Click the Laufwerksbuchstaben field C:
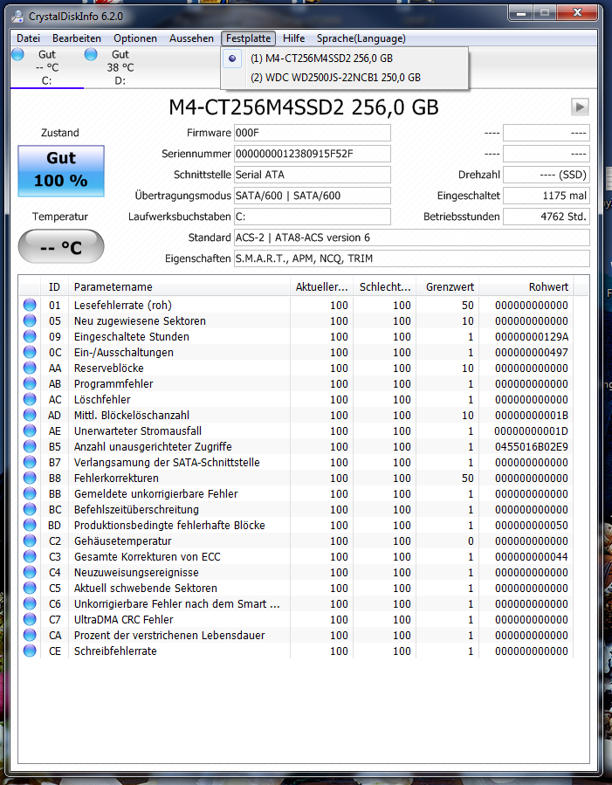Viewport: 612px width, 785px height. tap(313, 217)
